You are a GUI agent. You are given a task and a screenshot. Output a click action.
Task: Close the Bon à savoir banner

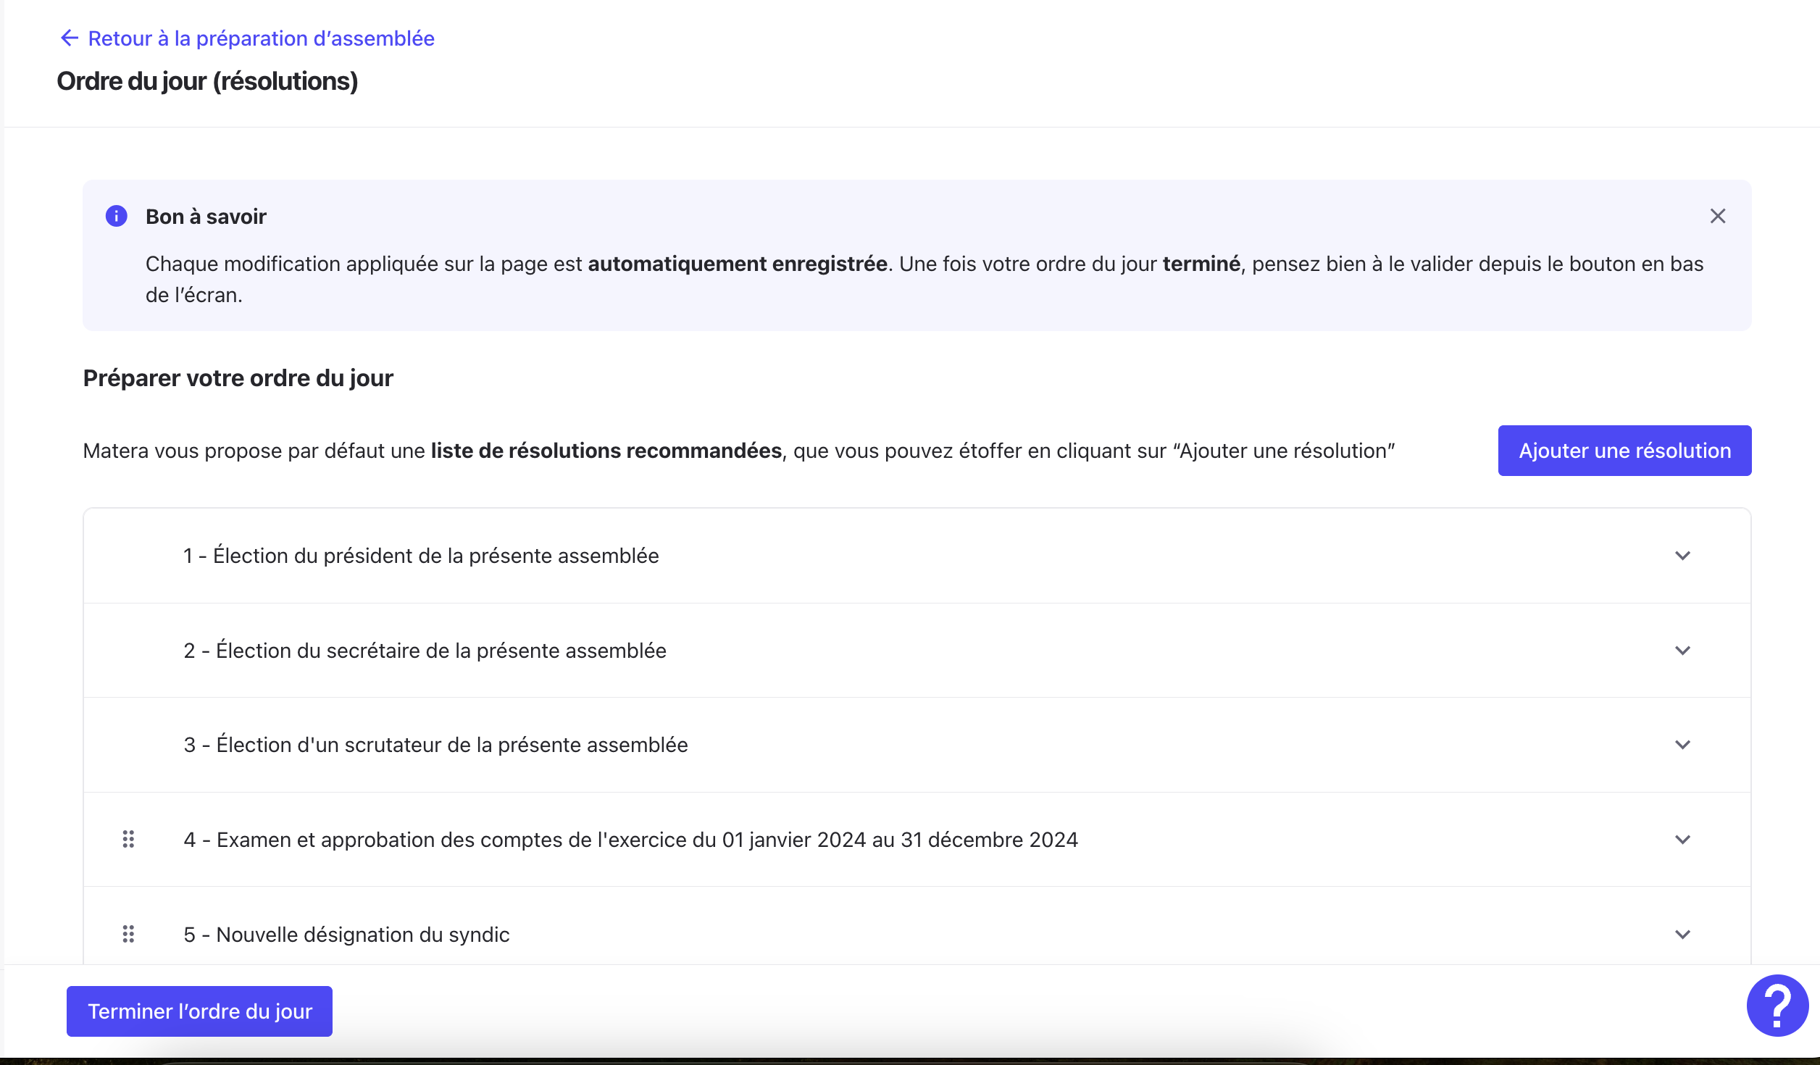click(1717, 216)
